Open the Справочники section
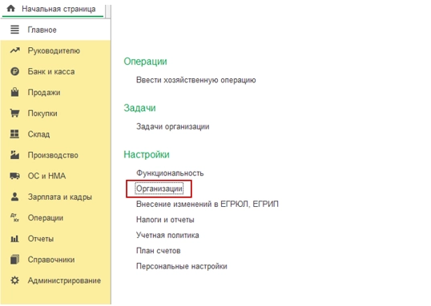This screenshot has width=431, height=306. [51, 260]
